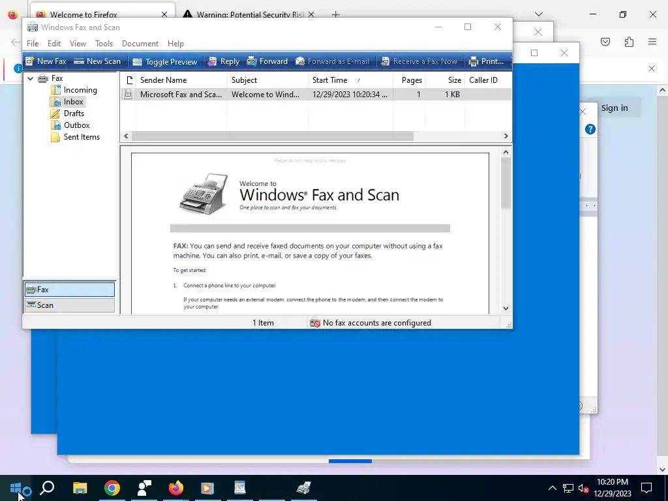Image resolution: width=668 pixels, height=501 pixels.
Task: Open the Document menu
Action: [x=140, y=44]
